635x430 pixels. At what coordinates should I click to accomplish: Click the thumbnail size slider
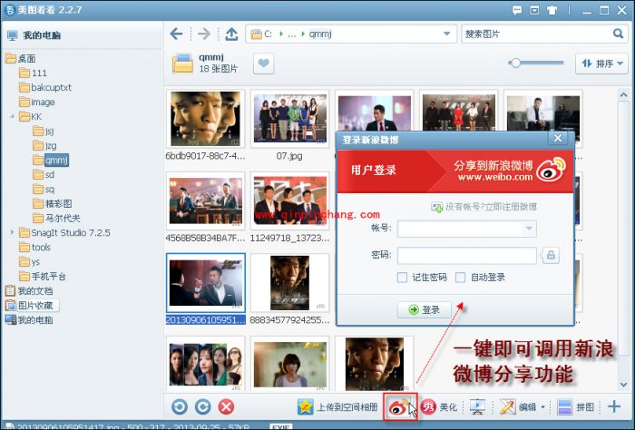point(515,64)
